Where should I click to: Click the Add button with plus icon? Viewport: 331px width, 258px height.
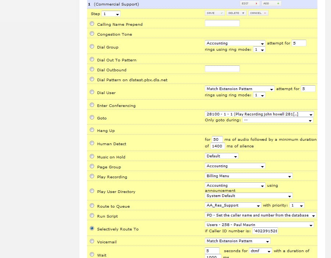(x=271, y=3)
